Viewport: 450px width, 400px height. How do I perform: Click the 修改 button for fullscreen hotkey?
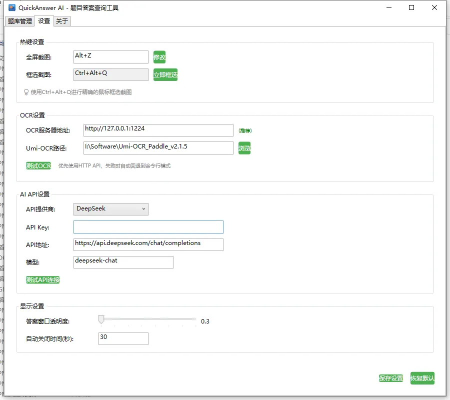click(x=159, y=57)
